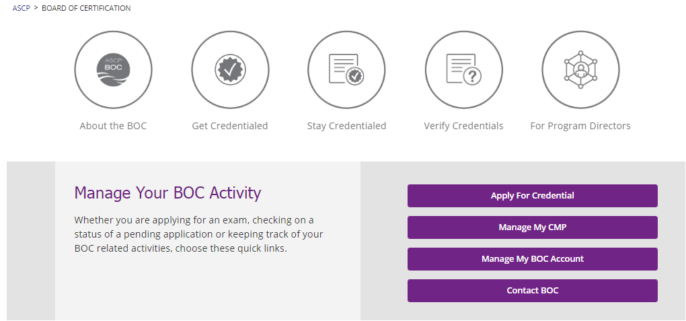This screenshot has height=321, width=686.
Task: Choose the document with question mark icon
Action: coord(464,69)
